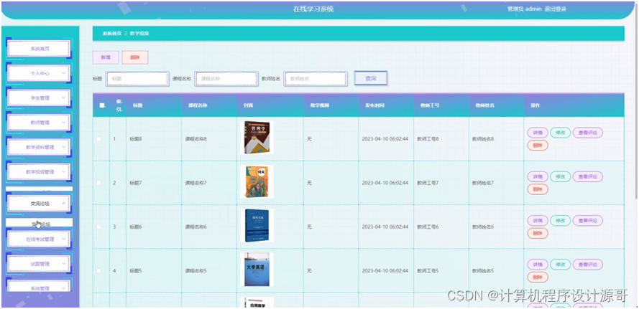Image resolution: width=639 pixels, height=309 pixels.
Task: Open the orange 语文 cover in row 标题7
Action: click(x=257, y=181)
